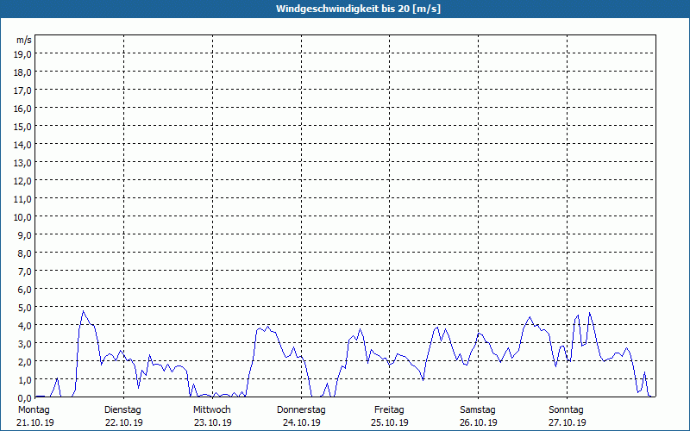Image resolution: width=690 pixels, height=431 pixels.
Task: Click the 'm/s' unit label
Action: [24, 40]
